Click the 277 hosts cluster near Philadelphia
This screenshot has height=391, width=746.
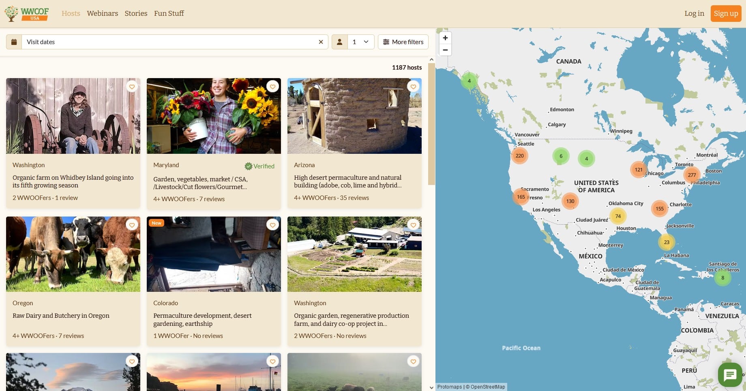pyautogui.click(x=692, y=175)
